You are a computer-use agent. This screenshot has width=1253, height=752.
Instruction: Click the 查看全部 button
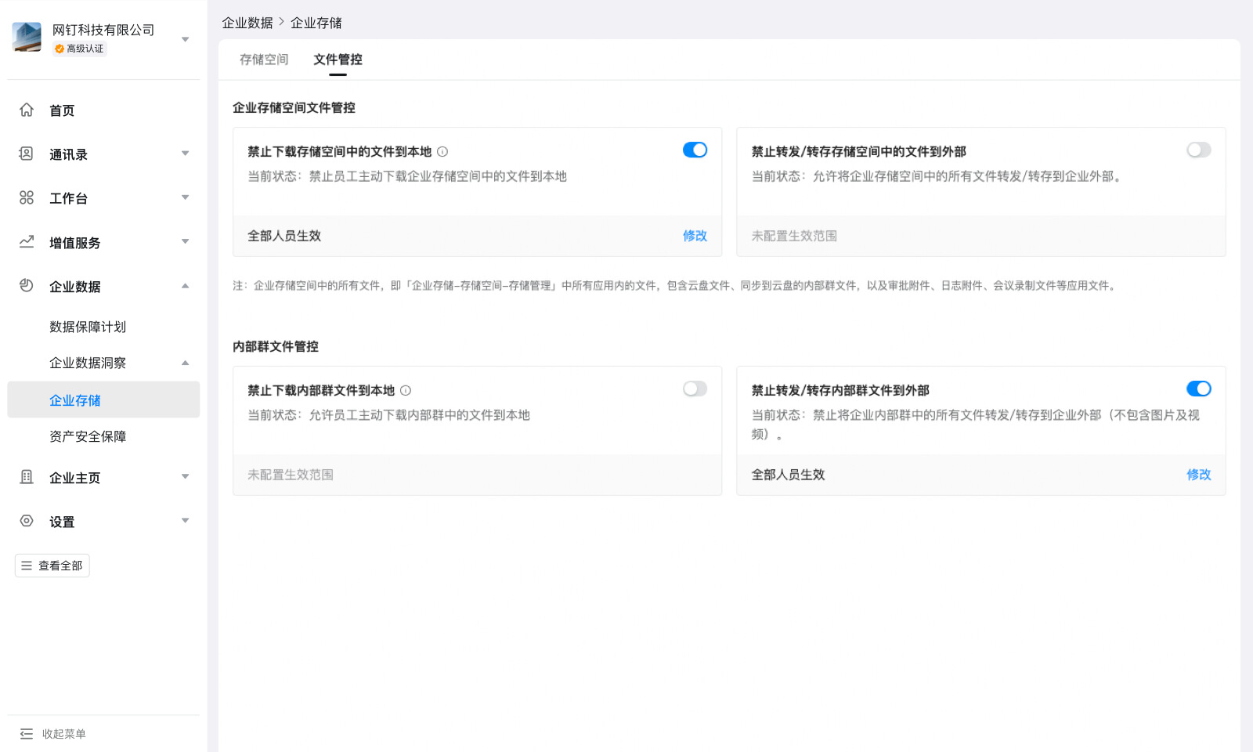(x=52, y=566)
